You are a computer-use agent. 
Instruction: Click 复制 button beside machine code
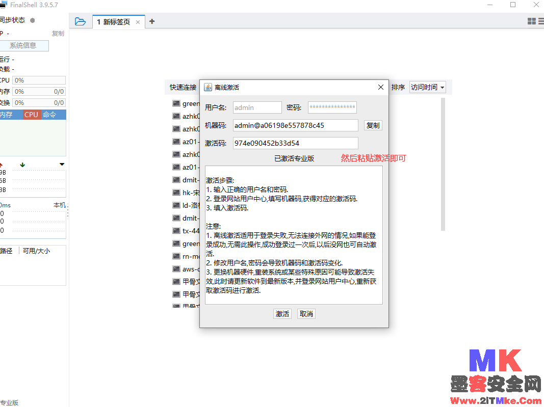[373, 125]
